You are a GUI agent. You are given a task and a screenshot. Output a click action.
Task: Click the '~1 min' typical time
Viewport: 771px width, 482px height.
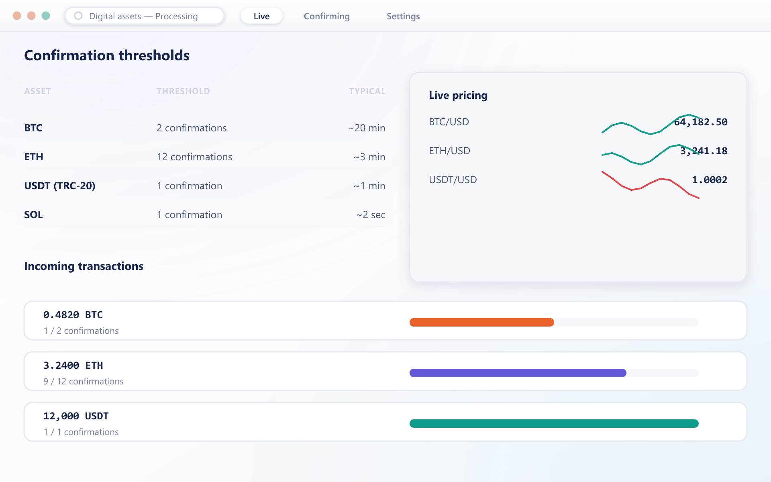tap(369, 186)
